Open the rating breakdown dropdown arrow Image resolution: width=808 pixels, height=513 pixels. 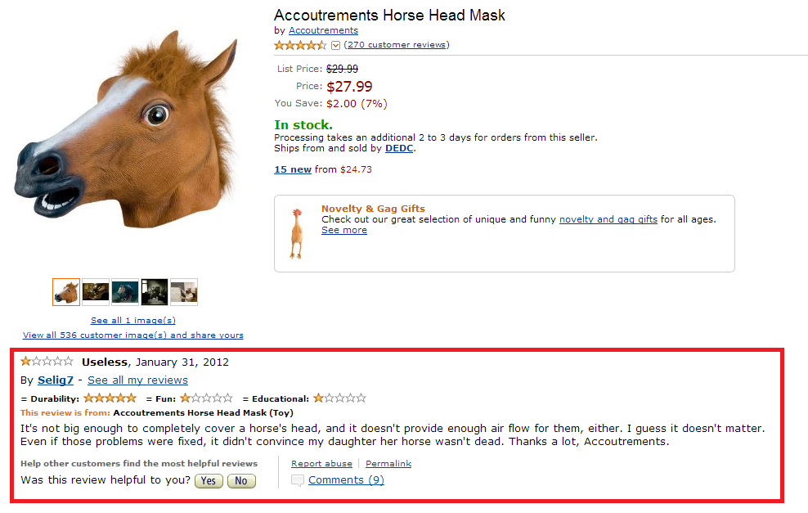[335, 45]
